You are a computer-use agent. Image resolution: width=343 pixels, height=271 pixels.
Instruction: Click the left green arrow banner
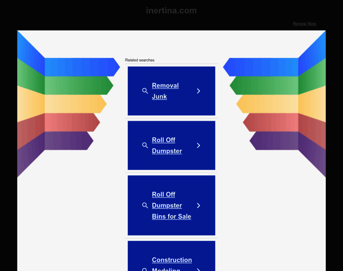coord(79,85)
